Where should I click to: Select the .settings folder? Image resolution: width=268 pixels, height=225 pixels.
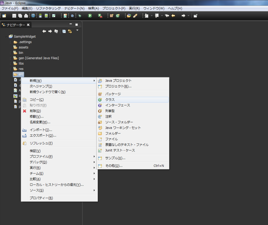(22, 42)
